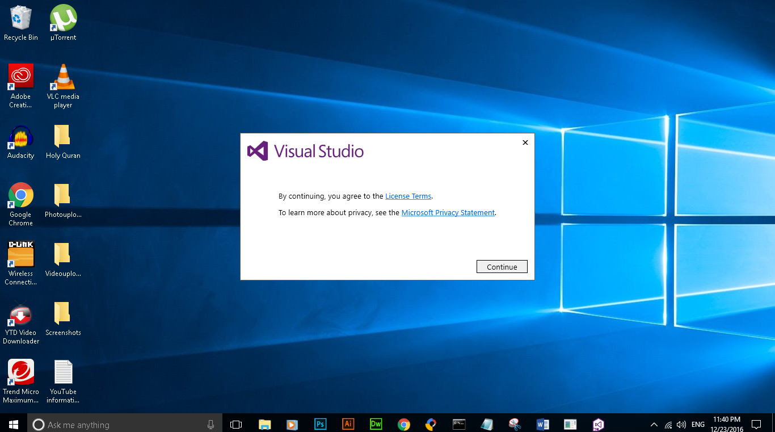Select the YouTube informati... text file
Viewport: 775px width, 432px height.
point(63,381)
